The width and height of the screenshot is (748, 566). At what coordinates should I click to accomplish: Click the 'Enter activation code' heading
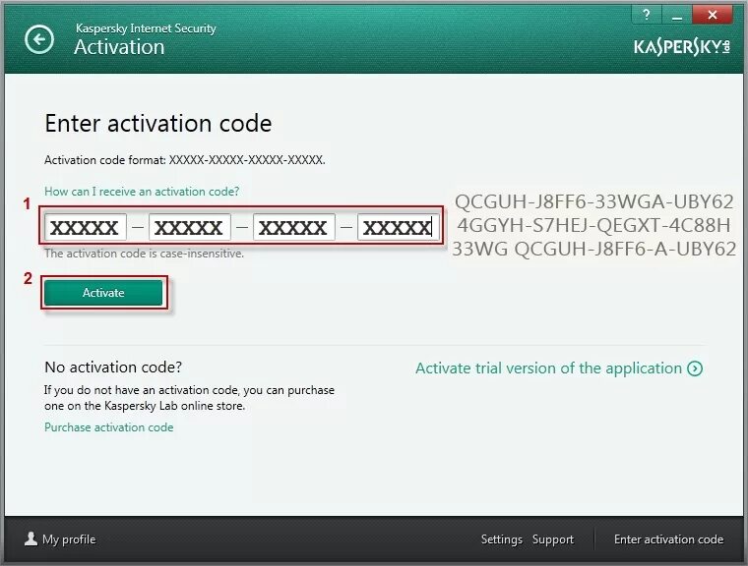[x=157, y=124]
